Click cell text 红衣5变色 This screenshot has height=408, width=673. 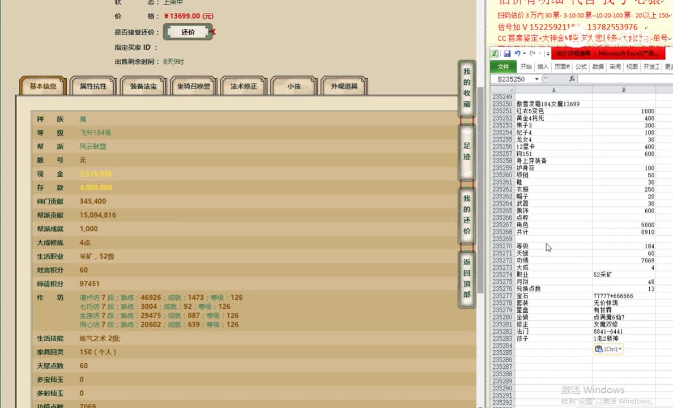(530, 111)
